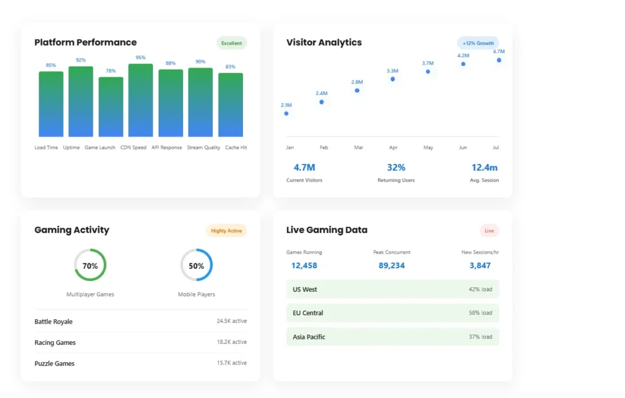625x398 pixels.
Task: Select the US West region row
Action: pyautogui.click(x=392, y=290)
